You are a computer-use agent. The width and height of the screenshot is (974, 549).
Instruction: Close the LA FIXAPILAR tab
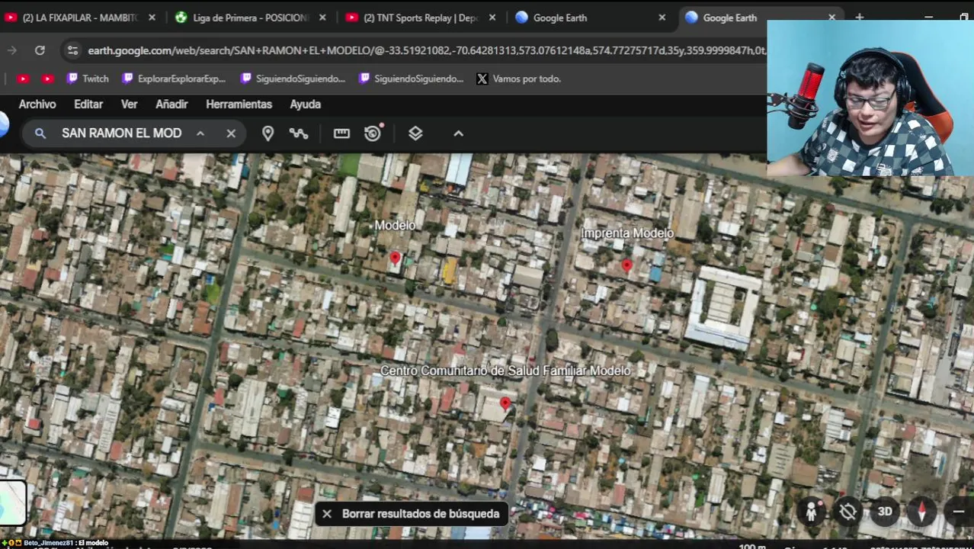pos(152,18)
